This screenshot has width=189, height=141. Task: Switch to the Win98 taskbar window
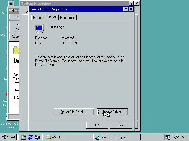click(x=69, y=137)
